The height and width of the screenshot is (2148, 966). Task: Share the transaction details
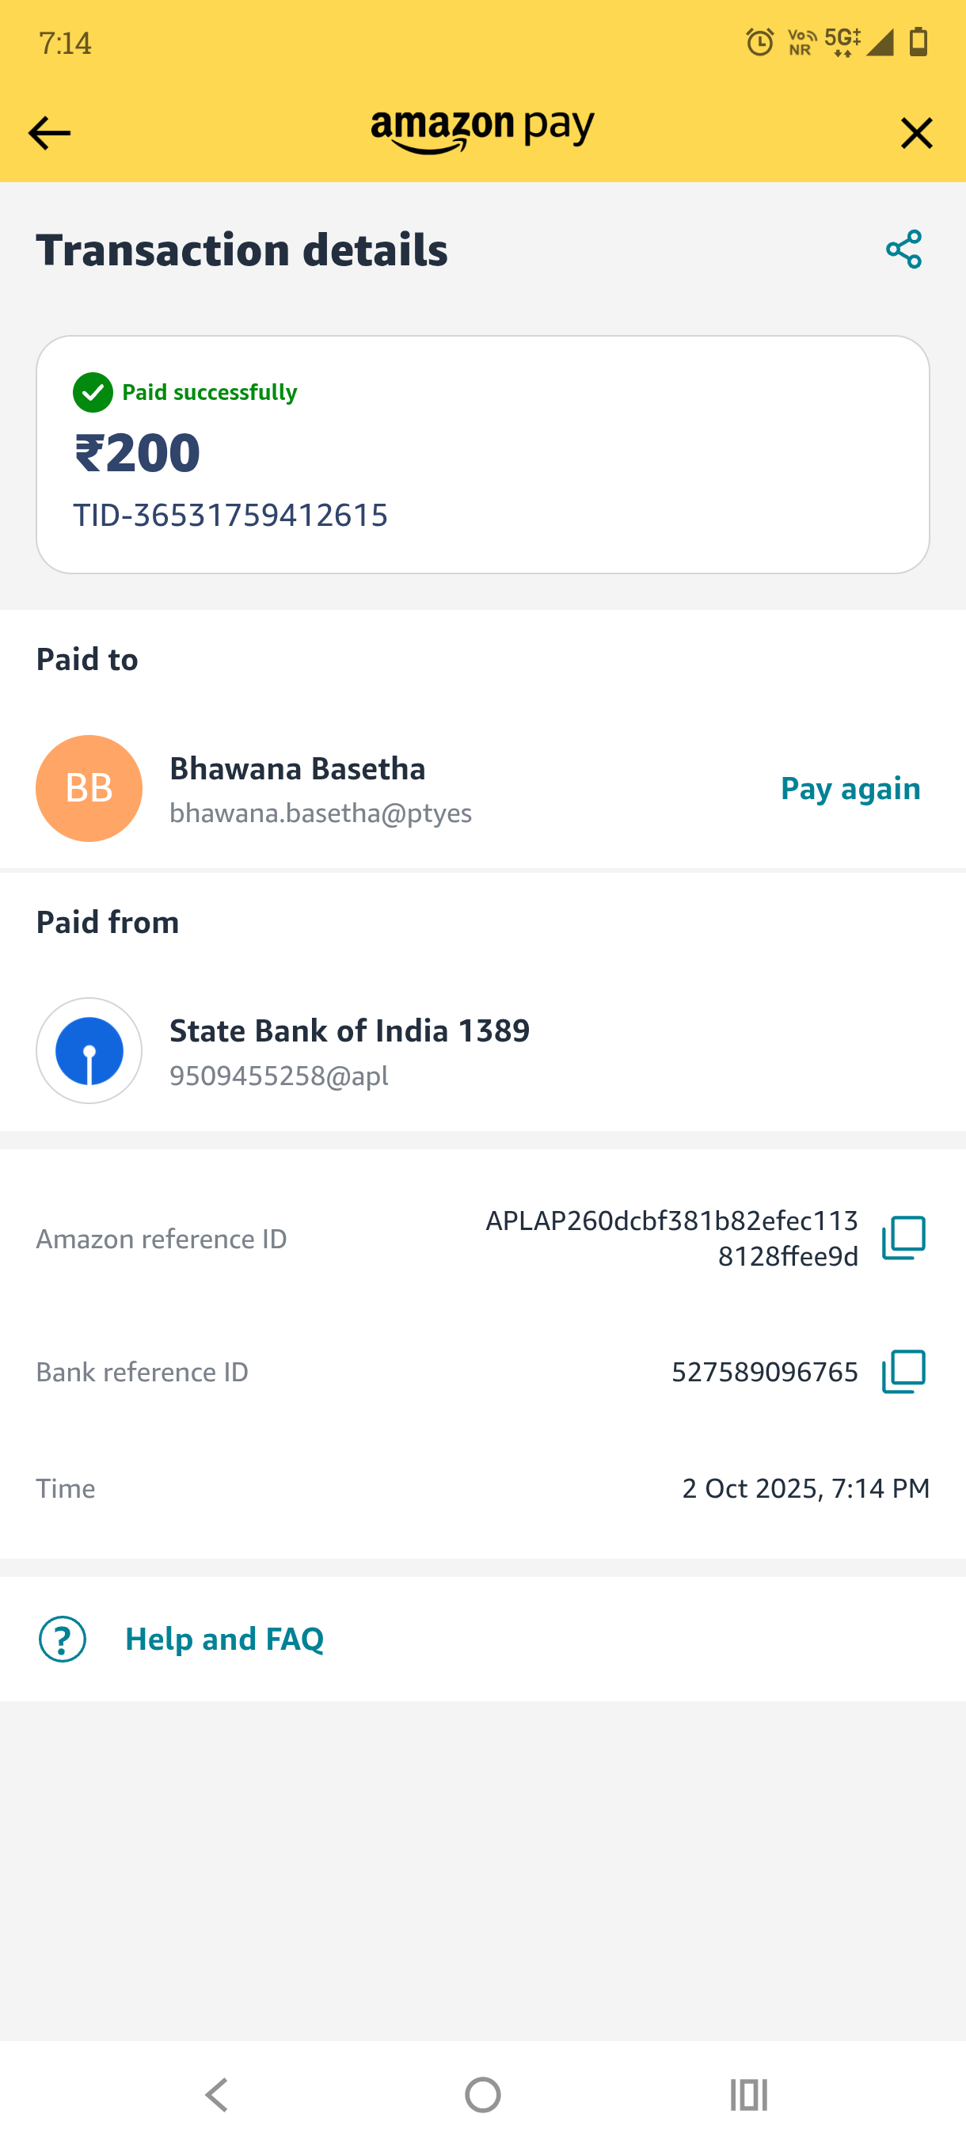pyautogui.click(x=903, y=249)
